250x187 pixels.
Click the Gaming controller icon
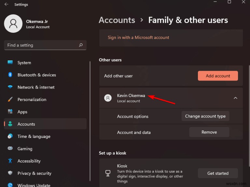[x=10, y=149]
